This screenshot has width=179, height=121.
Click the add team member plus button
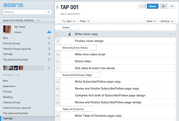coord(49,68)
